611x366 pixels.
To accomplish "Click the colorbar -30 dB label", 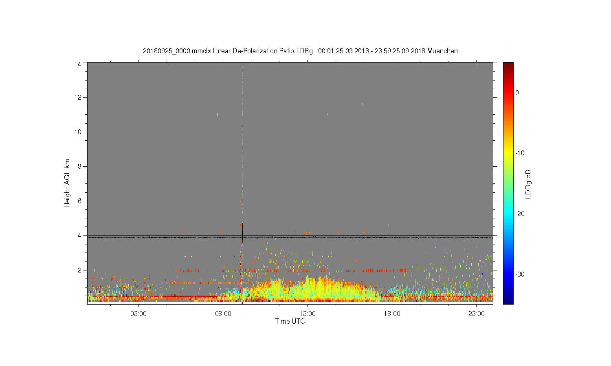I will pyautogui.click(x=520, y=274).
